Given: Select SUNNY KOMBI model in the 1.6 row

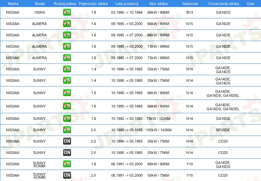Looking at the screenshot, I should (39, 164).
